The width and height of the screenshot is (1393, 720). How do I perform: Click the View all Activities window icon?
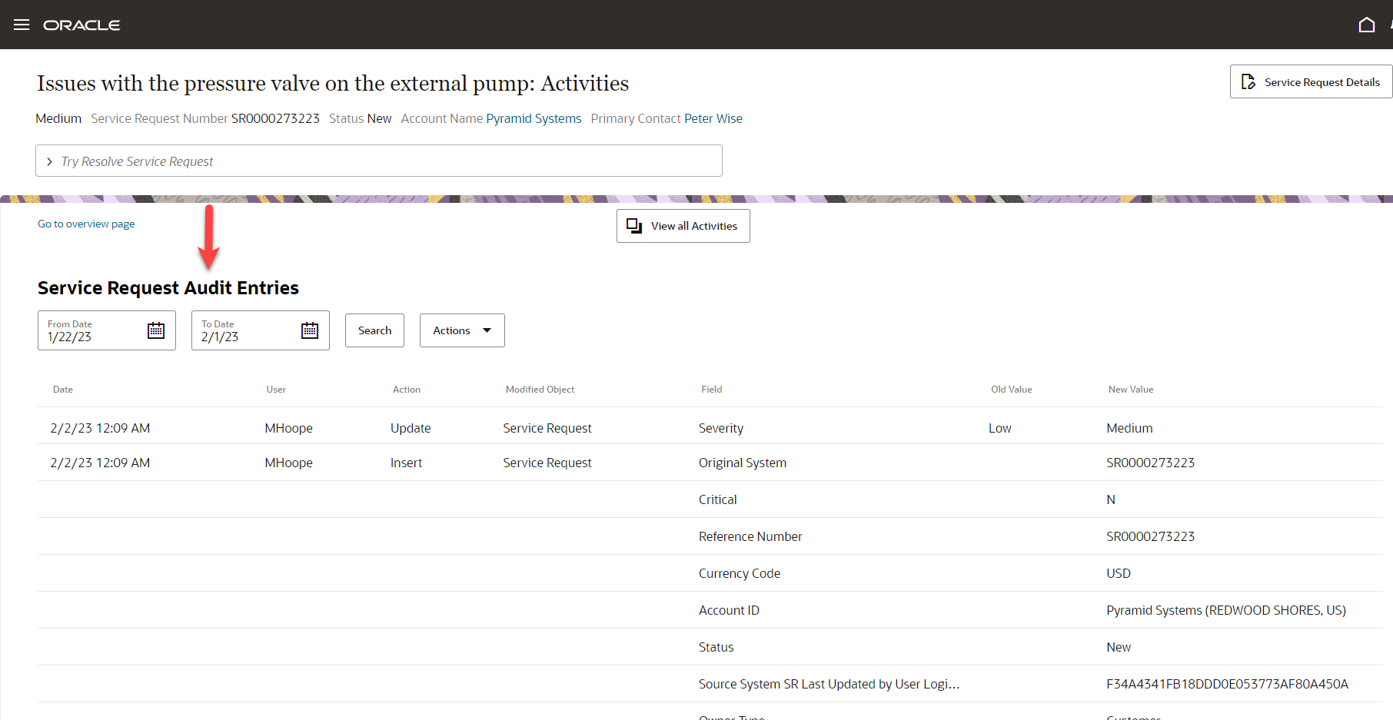[x=634, y=226]
